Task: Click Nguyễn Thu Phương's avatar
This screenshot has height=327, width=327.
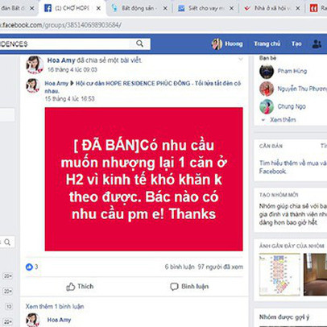Action: (267, 89)
